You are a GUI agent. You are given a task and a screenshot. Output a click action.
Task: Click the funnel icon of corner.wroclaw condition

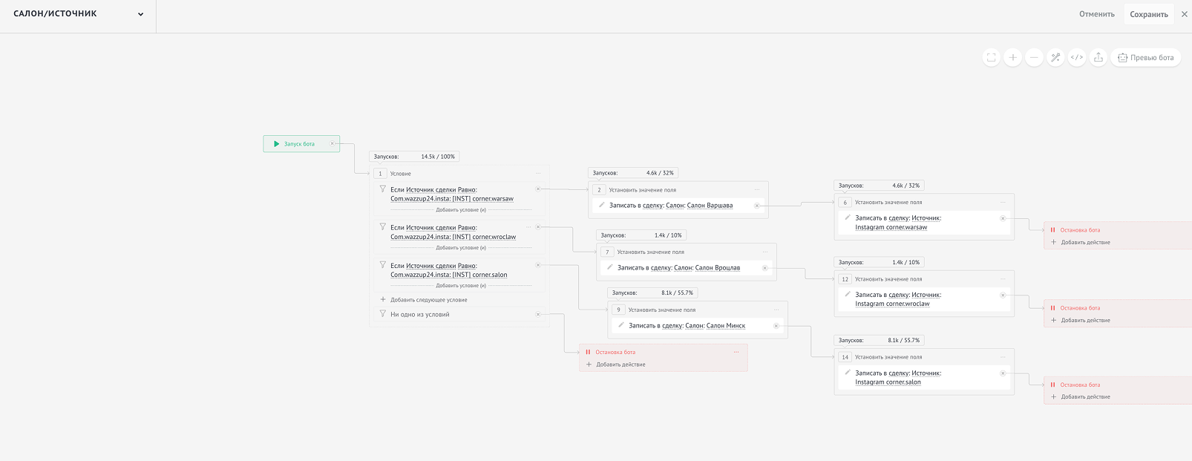[383, 226]
